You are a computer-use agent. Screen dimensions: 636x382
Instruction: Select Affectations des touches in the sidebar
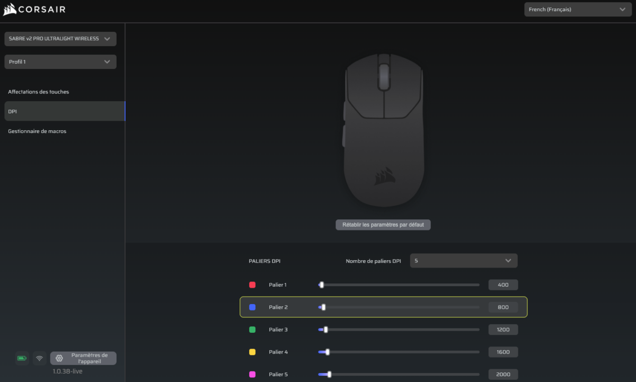click(38, 92)
